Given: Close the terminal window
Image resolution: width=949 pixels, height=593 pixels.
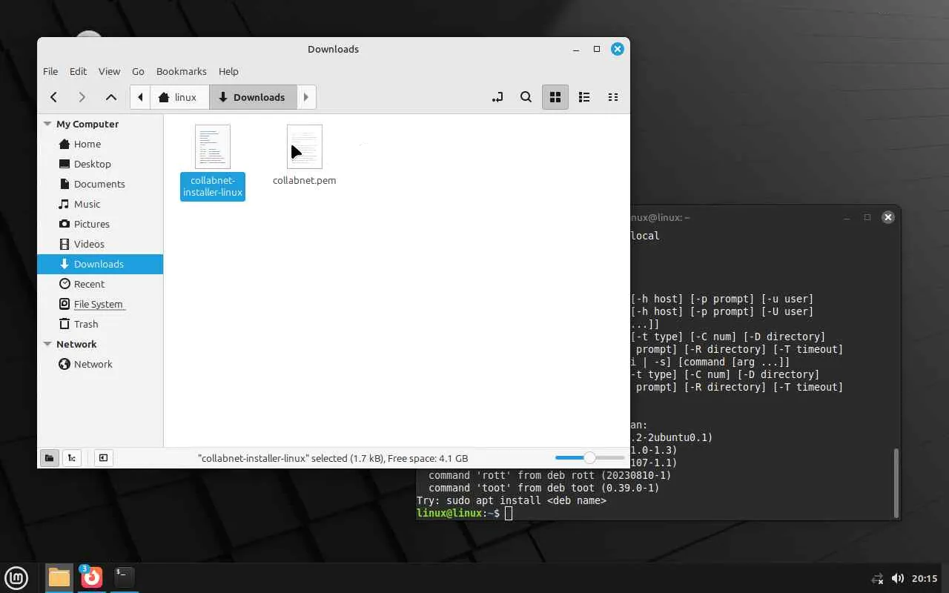Looking at the screenshot, I should 887,217.
